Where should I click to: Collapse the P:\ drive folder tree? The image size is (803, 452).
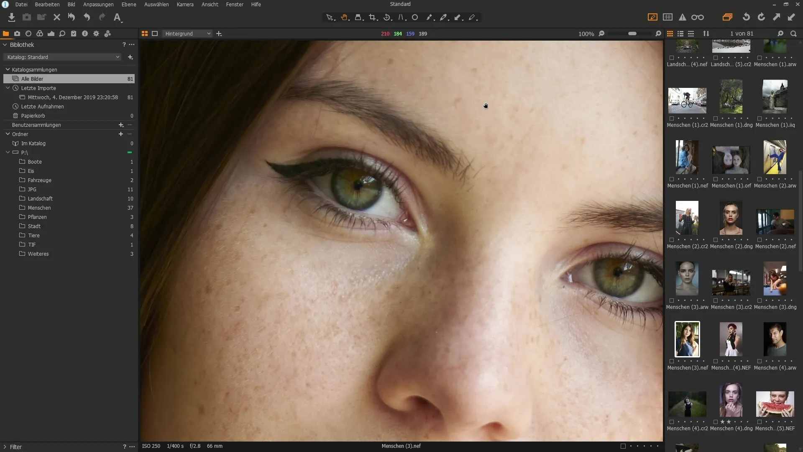point(8,152)
